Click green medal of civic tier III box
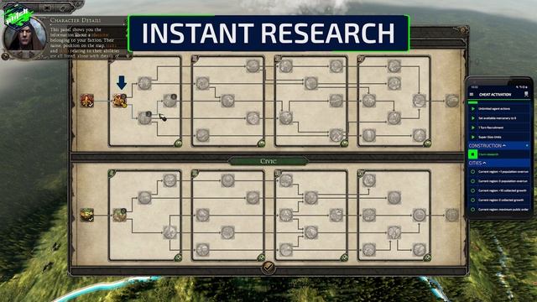 pyautogui.click(x=344, y=258)
